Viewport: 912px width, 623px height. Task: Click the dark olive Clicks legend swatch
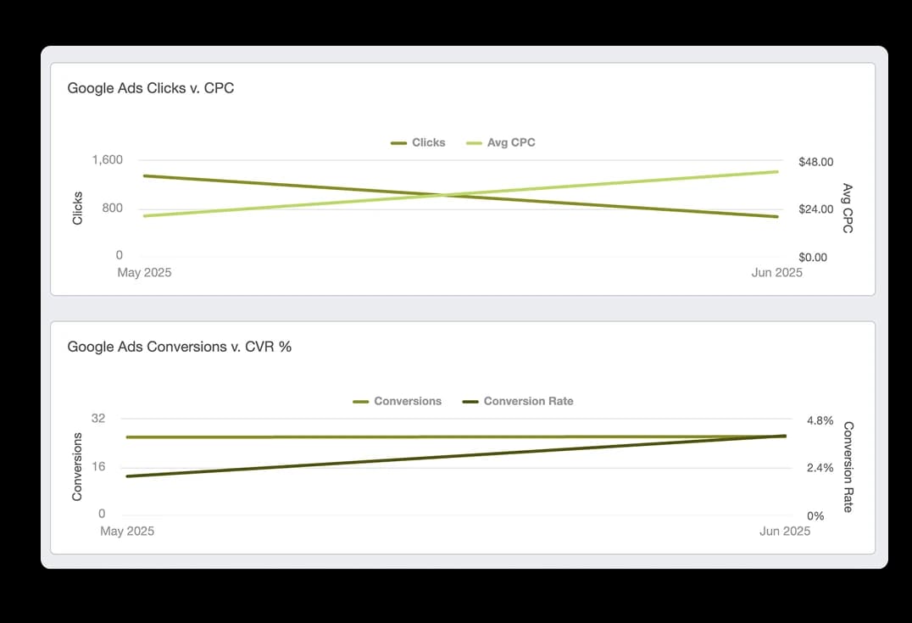(x=398, y=143)
